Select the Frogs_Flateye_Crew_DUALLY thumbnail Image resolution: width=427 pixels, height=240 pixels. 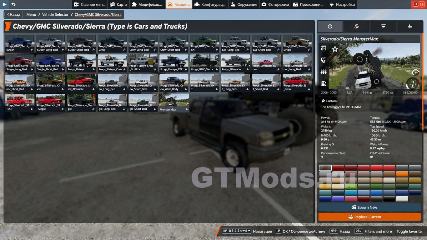[x=143, y=63]
